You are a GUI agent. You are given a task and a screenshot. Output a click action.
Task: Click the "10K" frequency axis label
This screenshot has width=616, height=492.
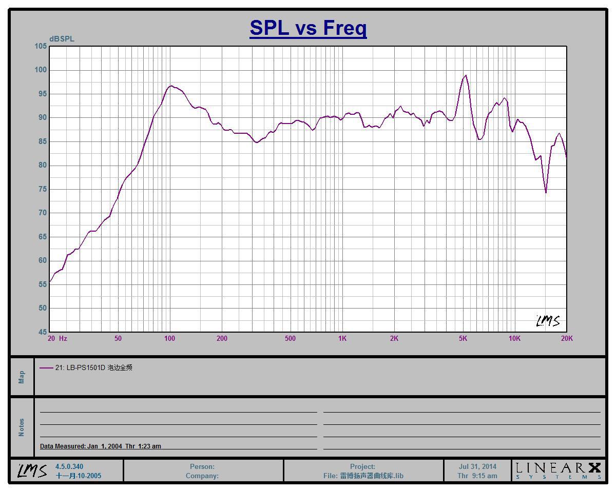pyautogui.click(x=514, y=338)
